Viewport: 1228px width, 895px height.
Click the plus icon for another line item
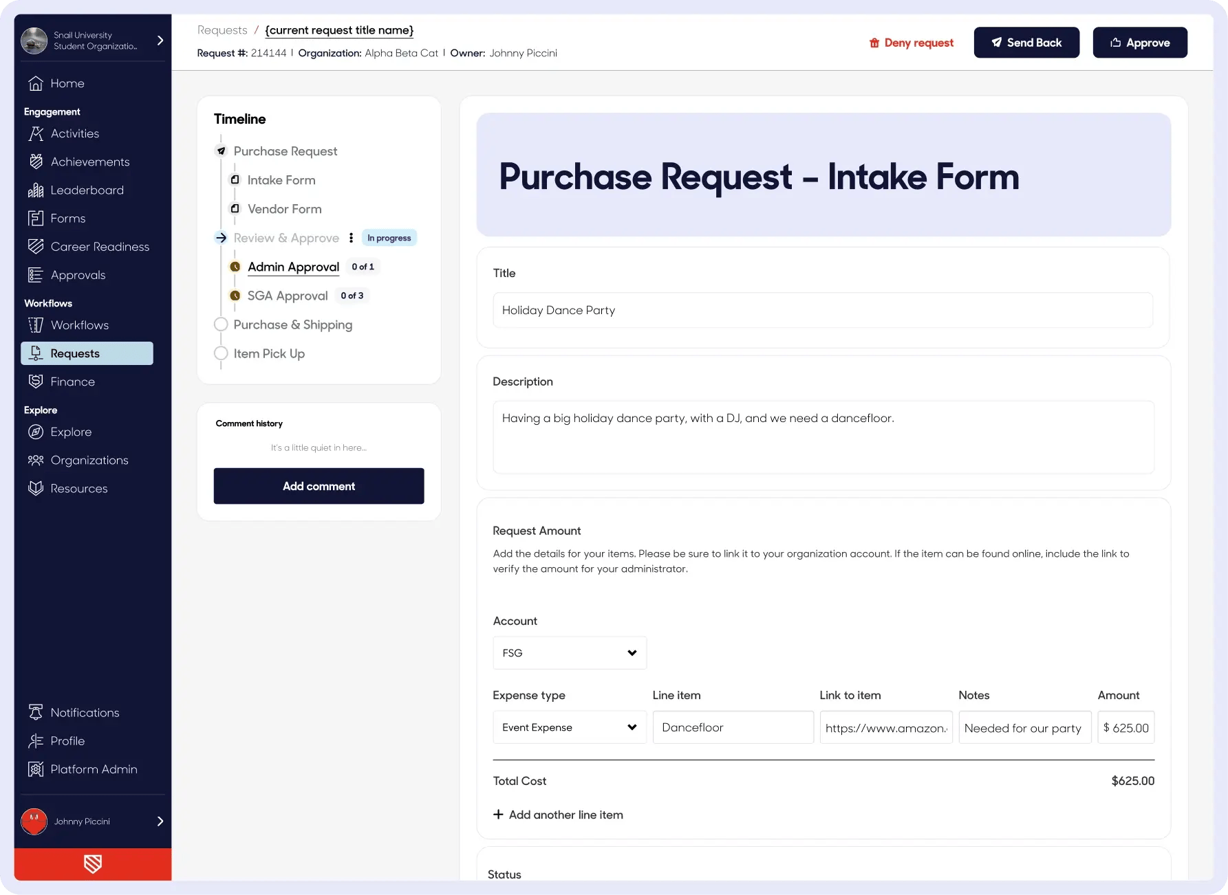(x=498, y=814)
